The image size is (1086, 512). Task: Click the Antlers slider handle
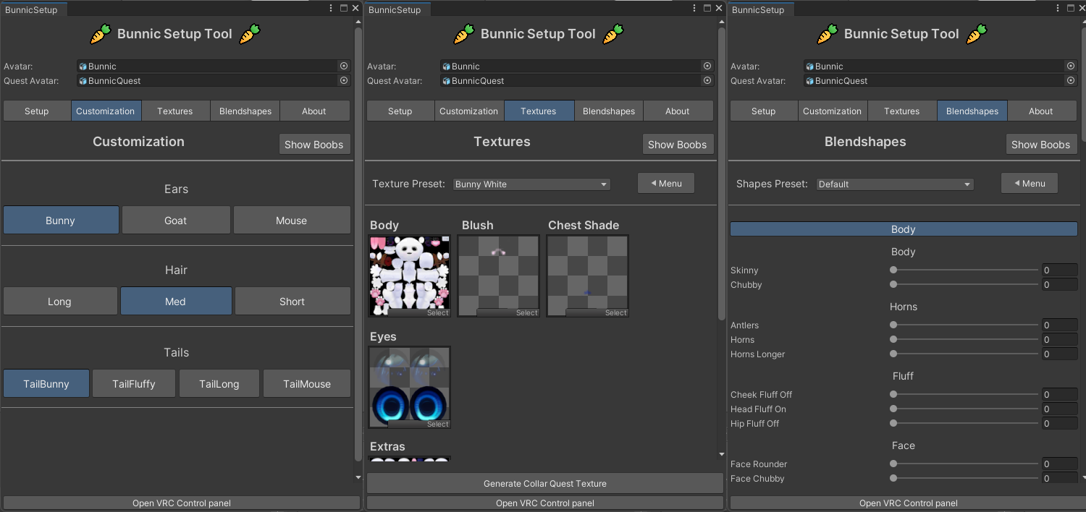(x=893, y=325)
